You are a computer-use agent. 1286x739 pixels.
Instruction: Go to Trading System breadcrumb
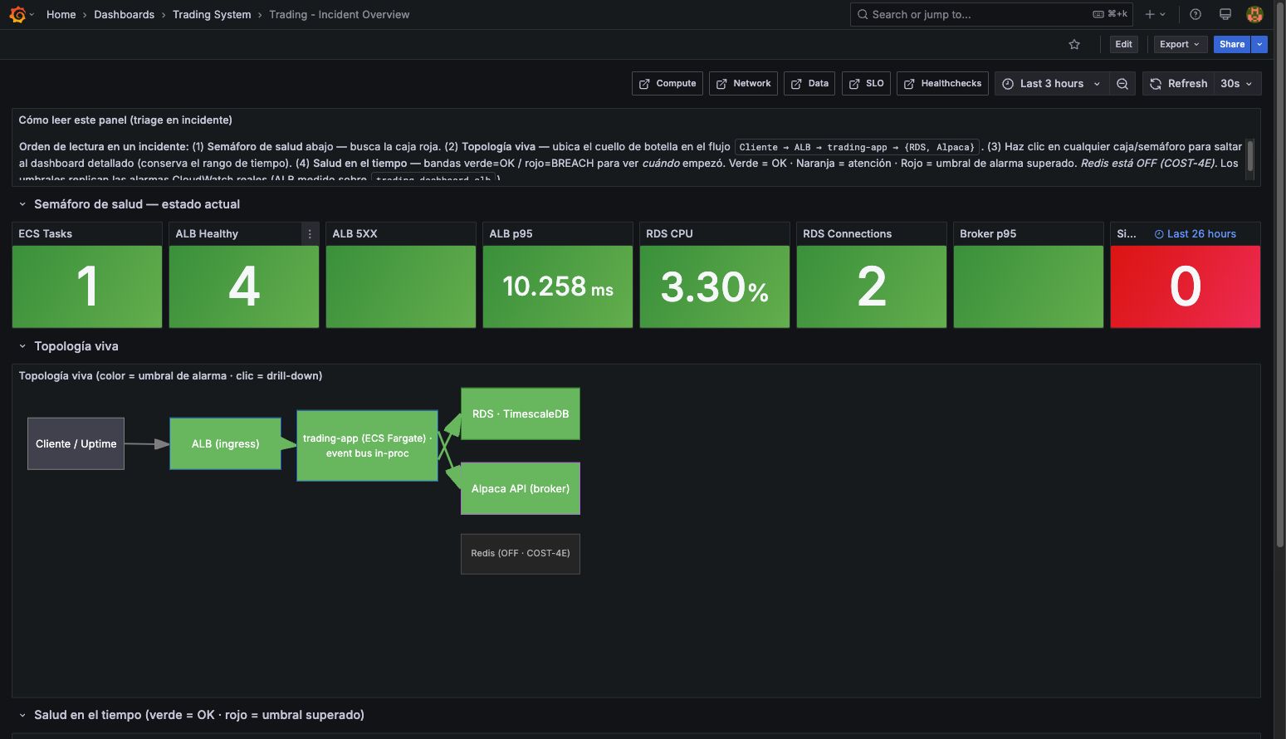(212, 14)
